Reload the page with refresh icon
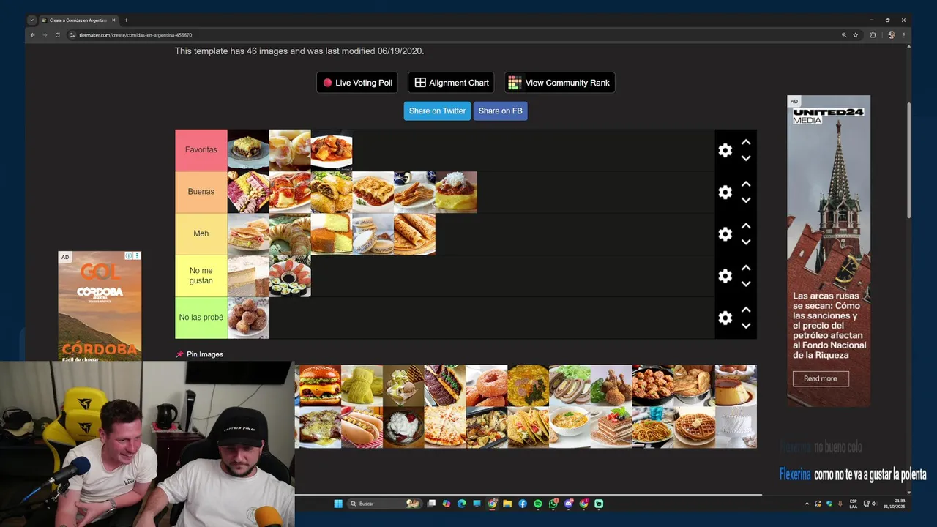The image size is (937, 527). coord(57,35)
